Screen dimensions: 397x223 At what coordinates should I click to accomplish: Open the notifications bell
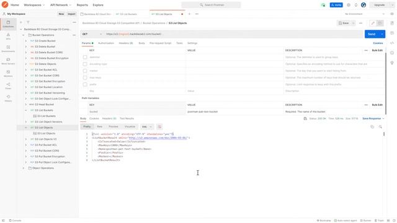click(355, 5)
